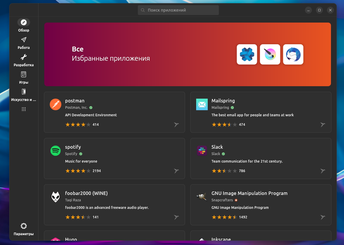Click the spotify green app icon

point(56,151)
